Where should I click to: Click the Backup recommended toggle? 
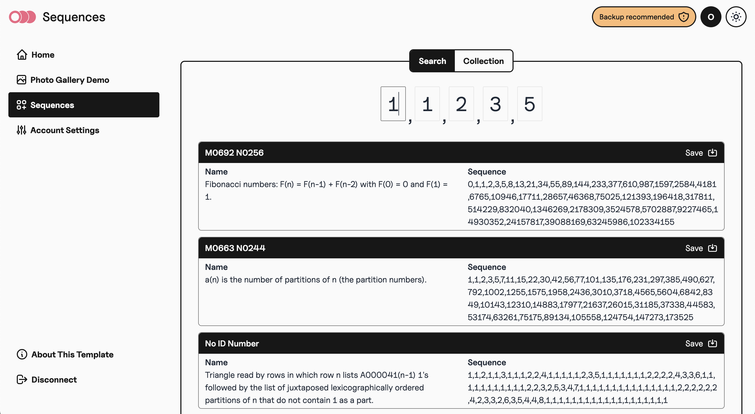[641, 16]
